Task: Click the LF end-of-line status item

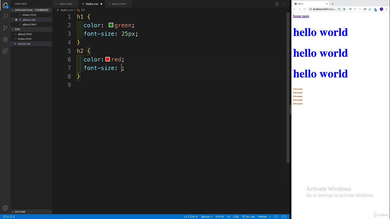Action: point(228,216)
